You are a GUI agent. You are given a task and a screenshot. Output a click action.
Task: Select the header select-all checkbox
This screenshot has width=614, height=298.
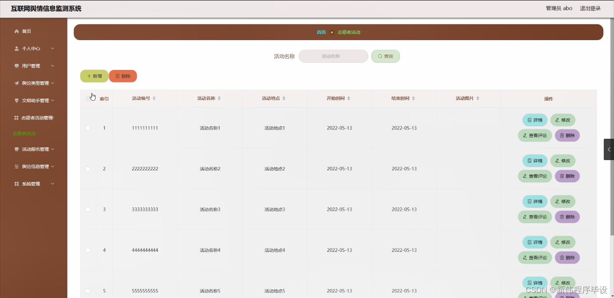click(x=88, y=99)
